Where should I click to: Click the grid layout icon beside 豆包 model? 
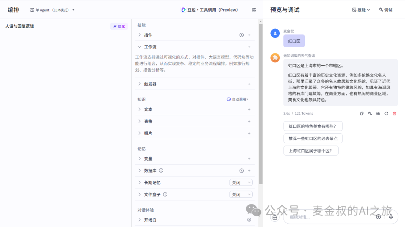click(253, 10)
